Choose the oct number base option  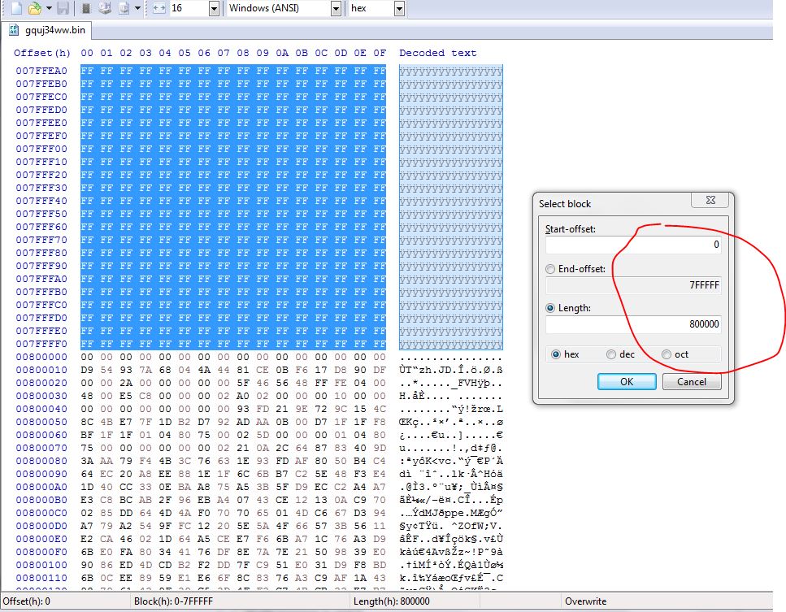point(667,354)
